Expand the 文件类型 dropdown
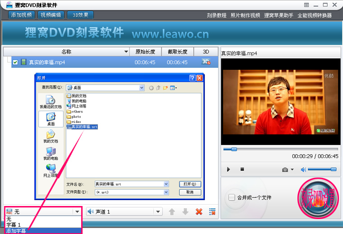Screen dimensions: 343x234 click(x=166, y=192)
